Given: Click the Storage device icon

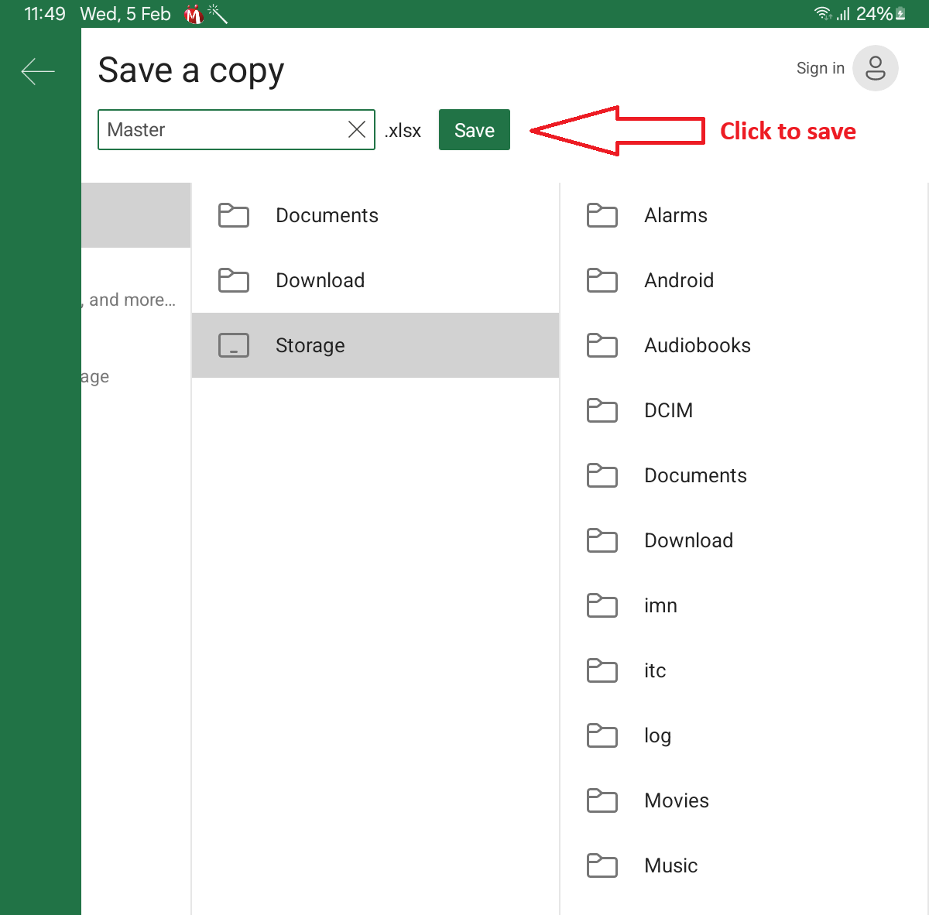Looking at the screenshot, I should [x=234, y=345].
